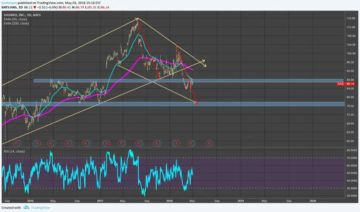Open the Endoryan author profile link
Screen dimensions: 360x212
tap(9, 3)
